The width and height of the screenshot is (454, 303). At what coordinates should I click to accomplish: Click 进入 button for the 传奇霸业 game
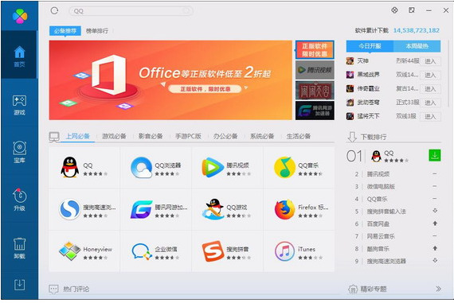(430, 89)
